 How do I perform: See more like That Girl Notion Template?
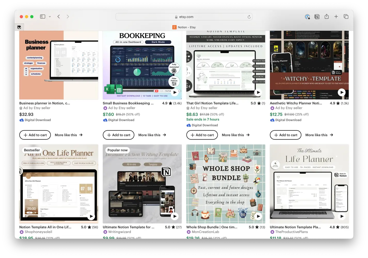pos(236,135)
